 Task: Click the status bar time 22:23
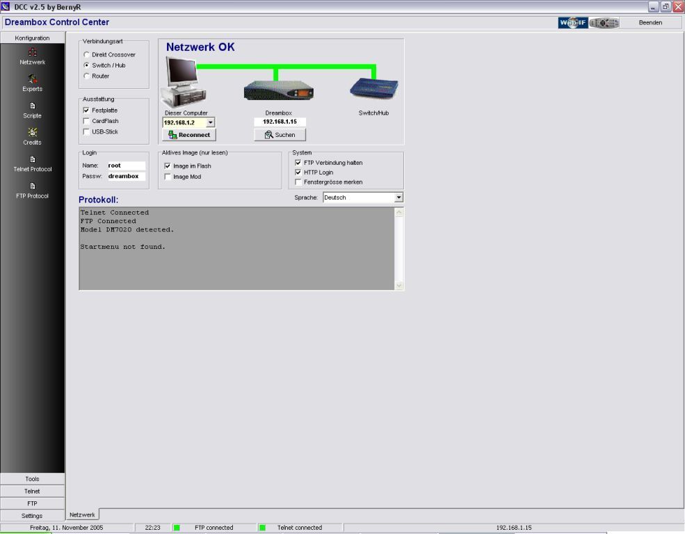click(152, 528)
